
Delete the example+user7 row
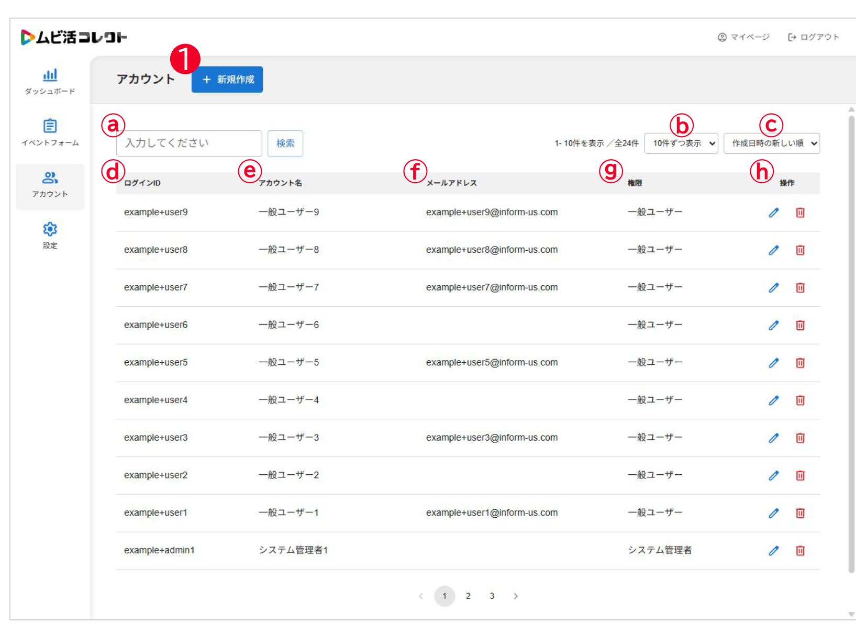[x=800, y=288]
